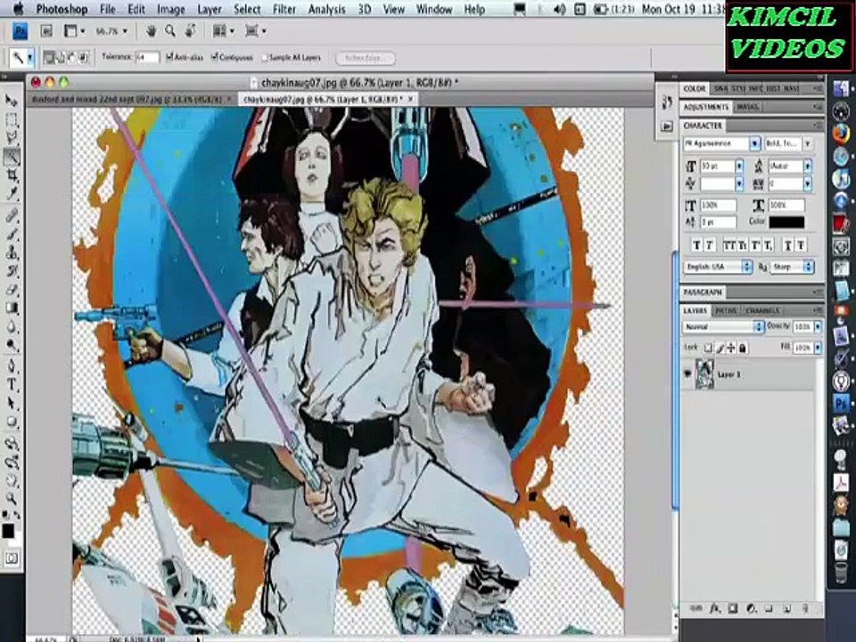This screenshot has width=856, height=642.
Task: Select the Rectangular Marquee tool
Action: (11, 119)
